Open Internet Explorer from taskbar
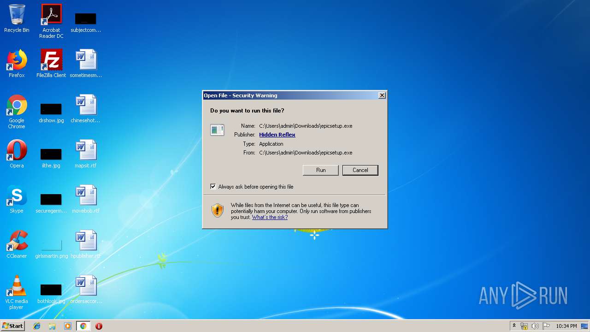 click(x=37, y=326)
